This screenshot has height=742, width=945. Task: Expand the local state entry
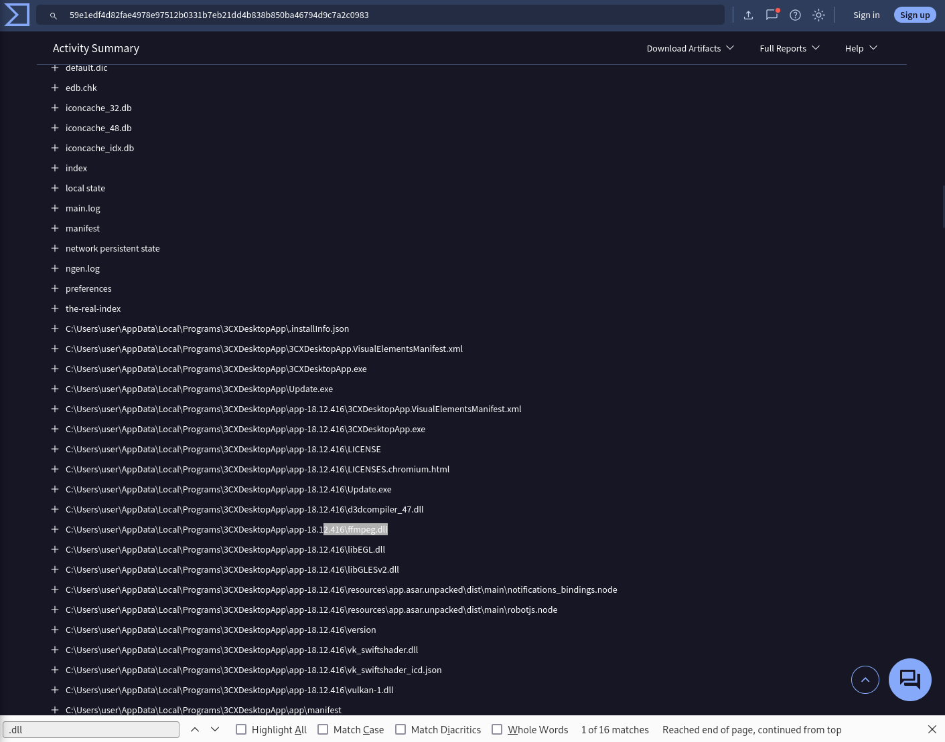pyautogui.click(x=55, y=188)
